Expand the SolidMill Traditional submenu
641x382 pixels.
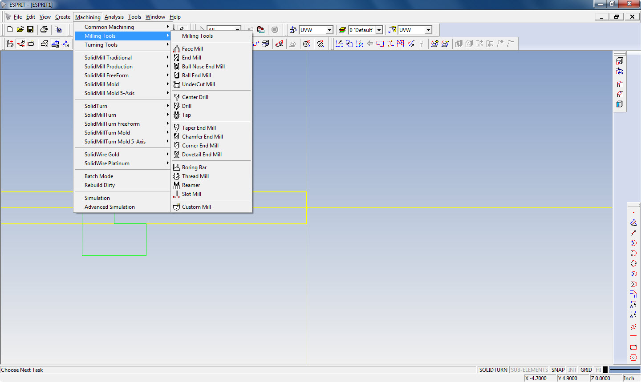point(123,58)
